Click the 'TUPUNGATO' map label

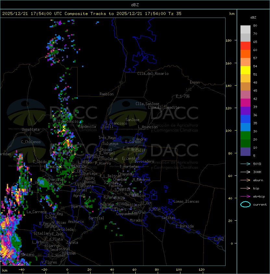[x=53, y=226]
